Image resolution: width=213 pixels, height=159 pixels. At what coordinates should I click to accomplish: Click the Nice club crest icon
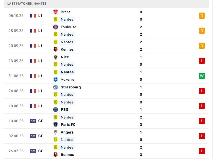coord(56,57)
